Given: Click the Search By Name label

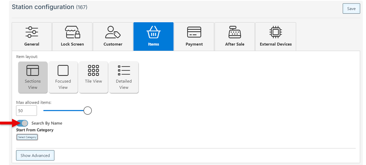Looking at the screenshot, I should coord(47,123).
